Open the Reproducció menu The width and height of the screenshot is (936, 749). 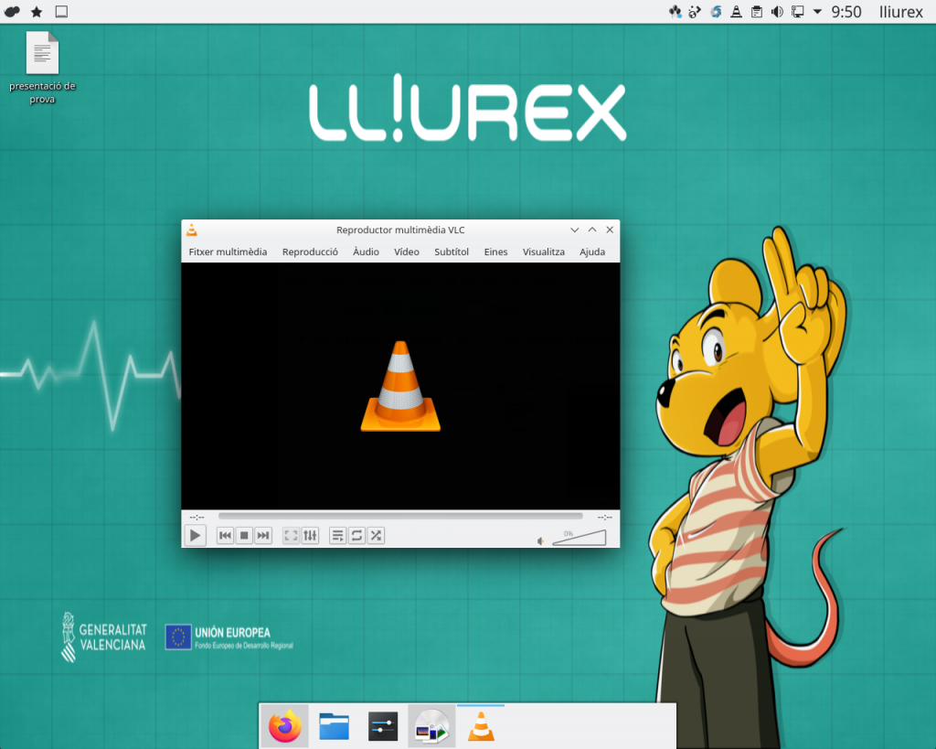click(x=310, y=251)
